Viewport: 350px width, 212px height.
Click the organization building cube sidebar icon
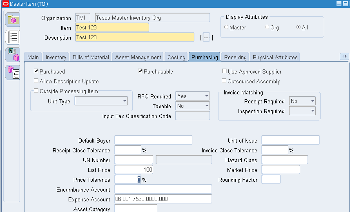point(13,54)
